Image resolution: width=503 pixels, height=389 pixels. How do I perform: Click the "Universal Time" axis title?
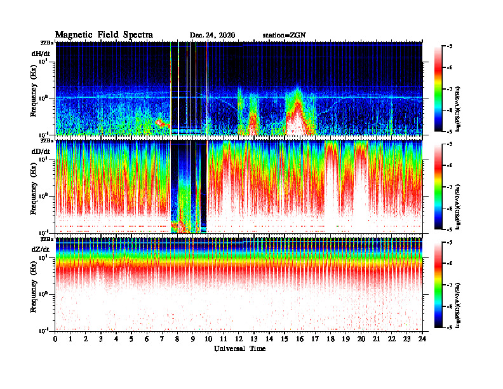[x=240, y=348]
